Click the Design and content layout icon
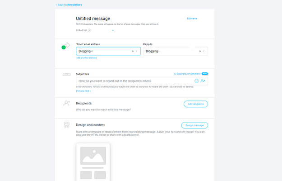 67,124
